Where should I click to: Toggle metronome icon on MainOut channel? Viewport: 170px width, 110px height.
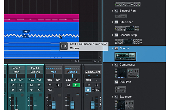(88, 90)
